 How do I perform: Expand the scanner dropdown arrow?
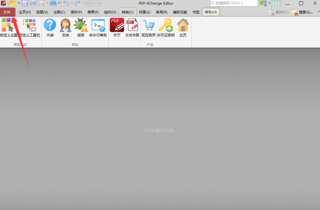coord(59,3)
